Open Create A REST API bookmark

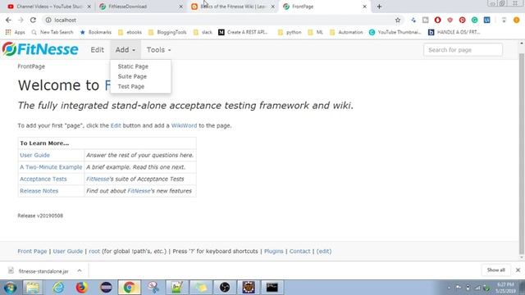[x=243, y=32]
